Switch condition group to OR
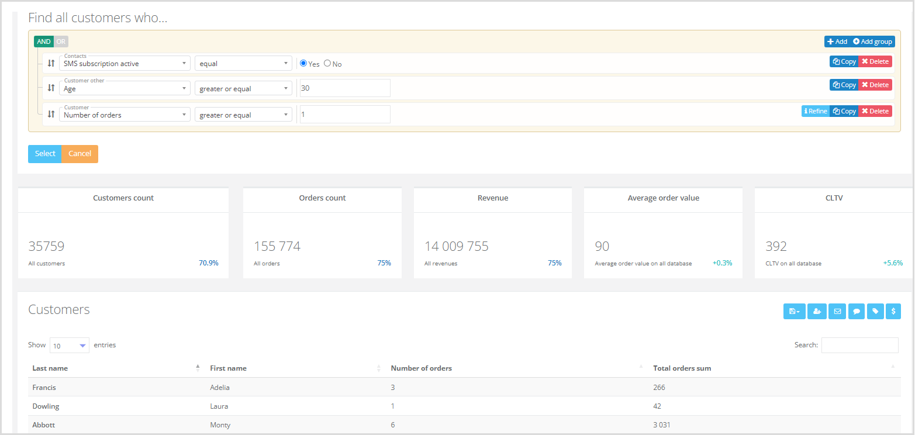 point(61,42)
